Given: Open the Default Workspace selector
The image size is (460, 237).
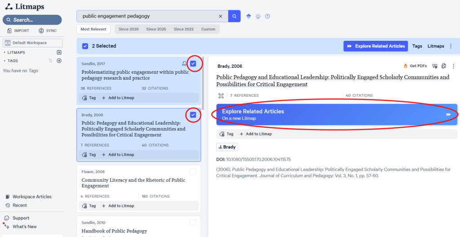Looking at the screenshot, I should click(x=32, y=43).
